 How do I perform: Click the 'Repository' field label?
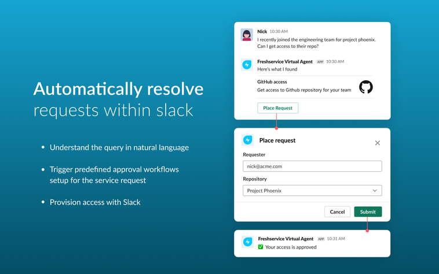[x=255, y=179]
